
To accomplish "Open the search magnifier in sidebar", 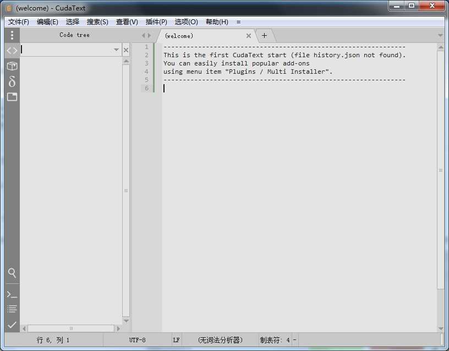I will 12,273.
